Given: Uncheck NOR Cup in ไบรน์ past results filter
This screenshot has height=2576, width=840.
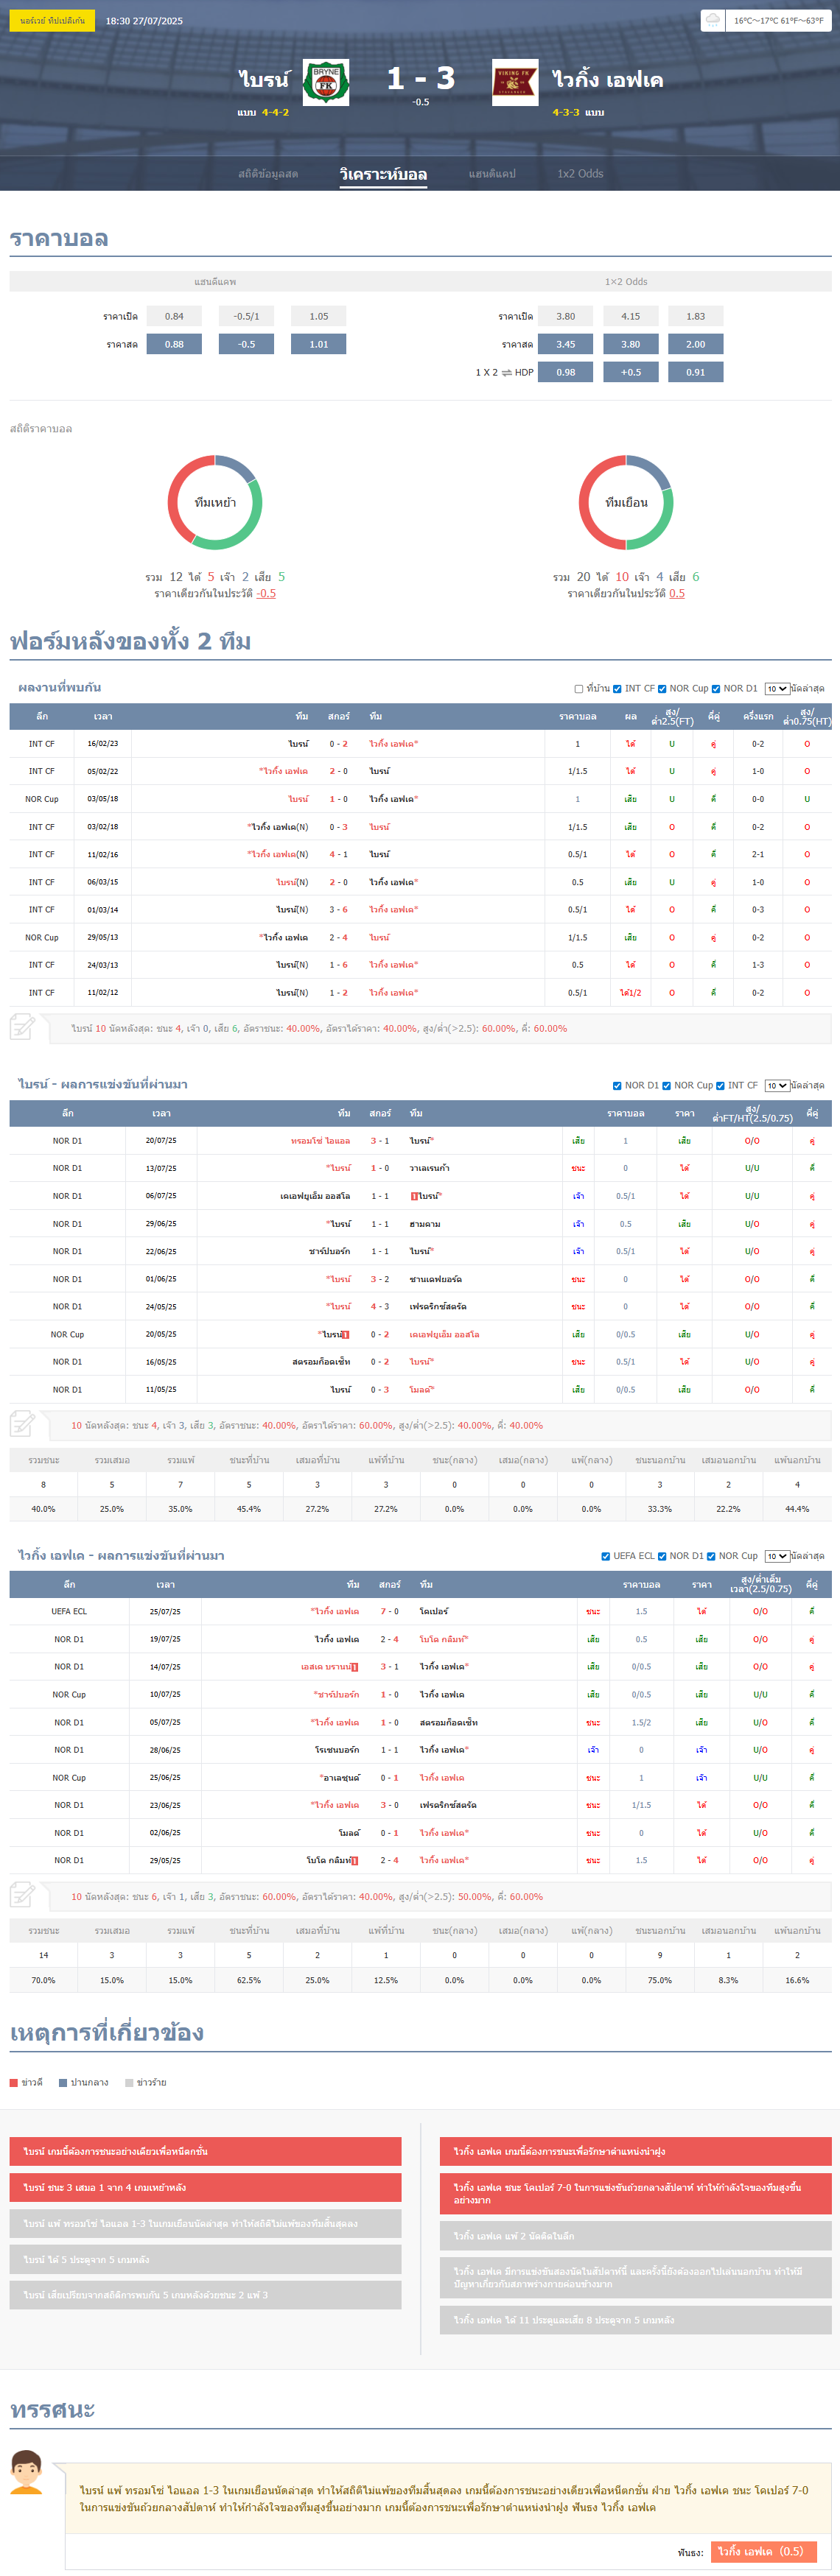Looking at the screenshot, I should pos(666,1085).
